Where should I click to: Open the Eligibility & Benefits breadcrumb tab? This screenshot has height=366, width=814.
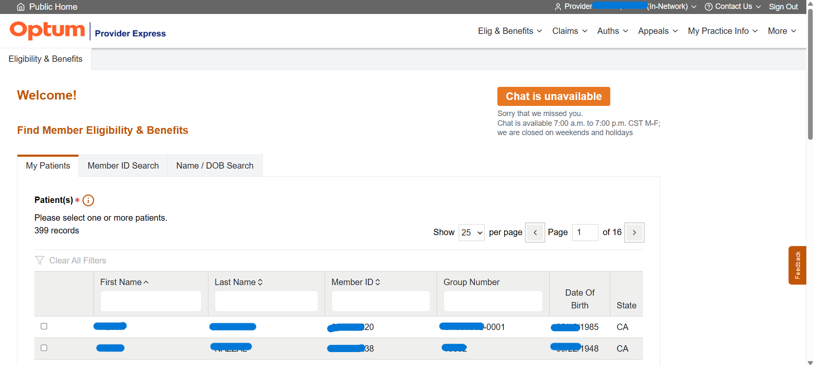coord(45,59)
